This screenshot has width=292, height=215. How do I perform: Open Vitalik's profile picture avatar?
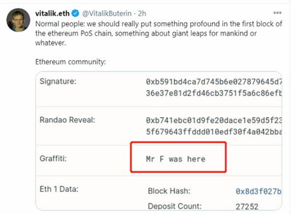[18, 20]
